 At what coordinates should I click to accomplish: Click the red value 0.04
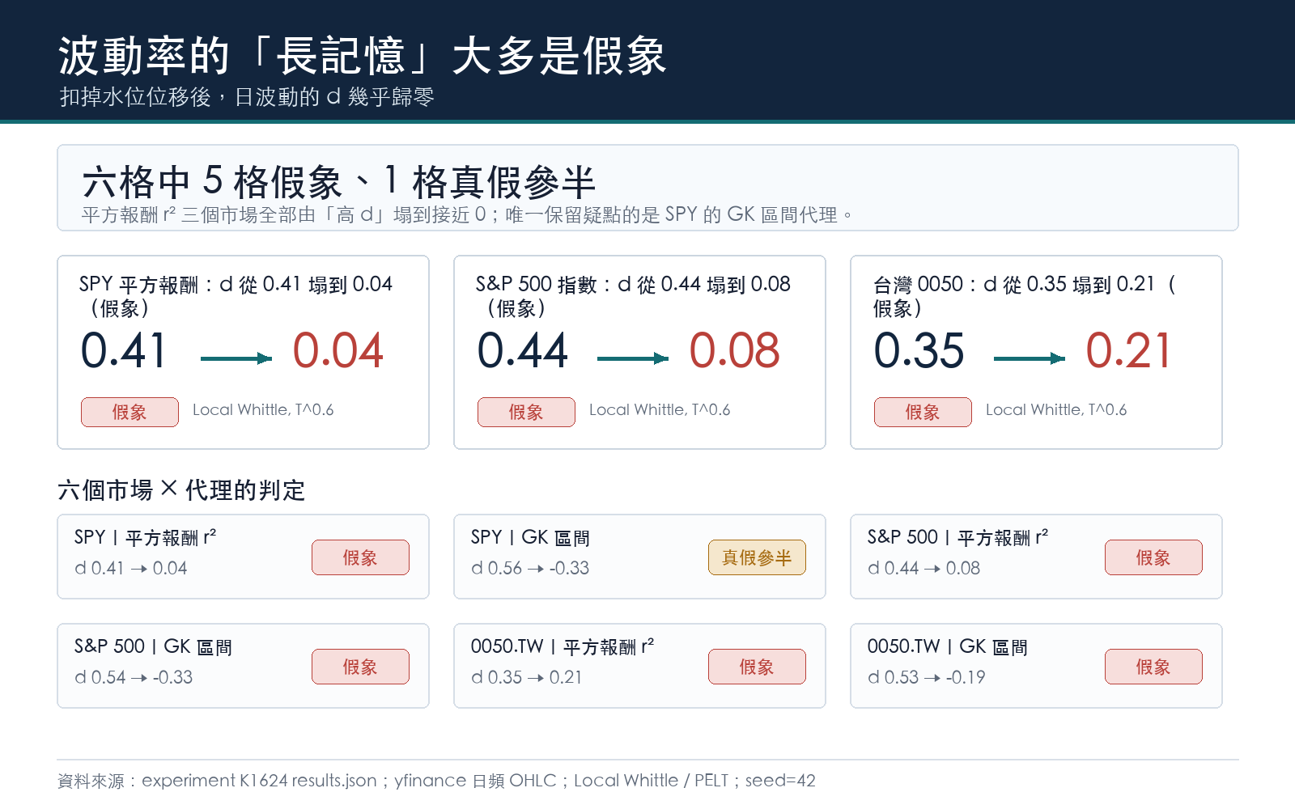tap(338, 350)
